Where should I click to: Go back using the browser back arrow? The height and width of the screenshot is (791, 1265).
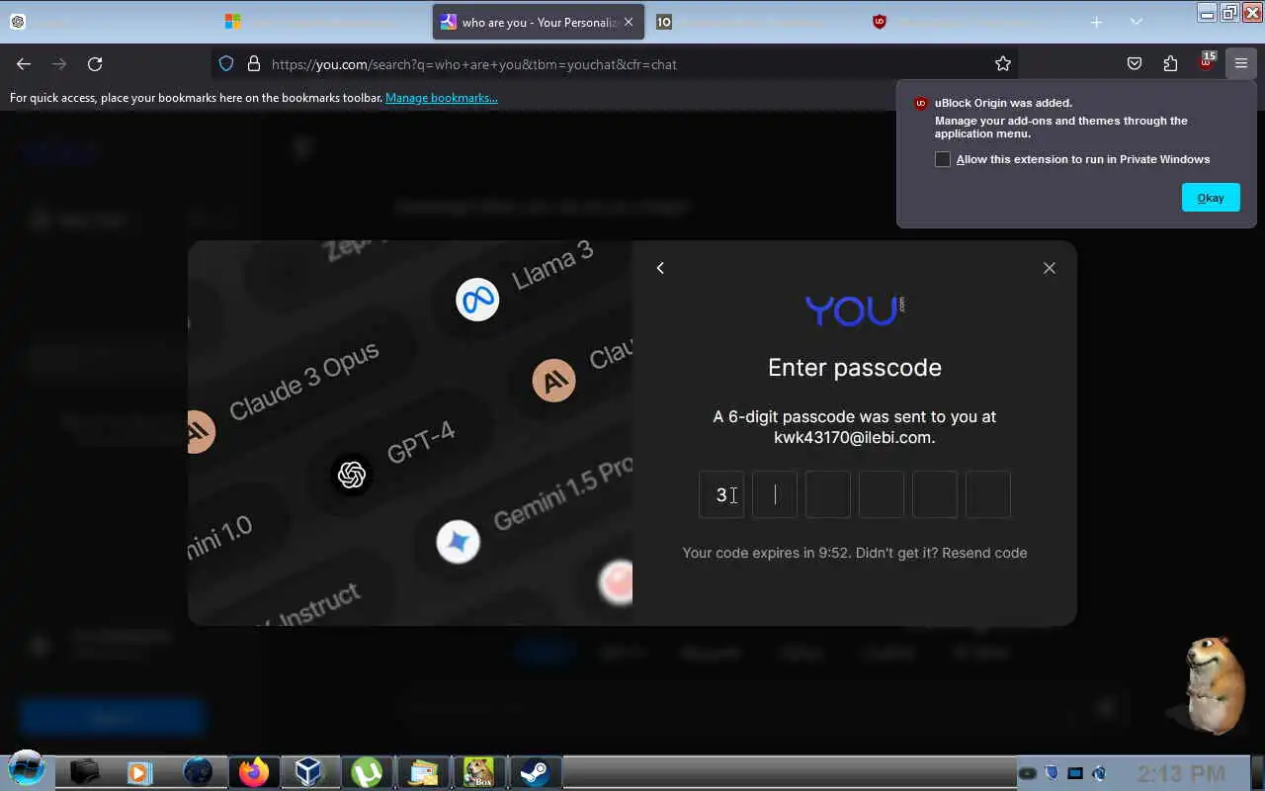(24, 63)
